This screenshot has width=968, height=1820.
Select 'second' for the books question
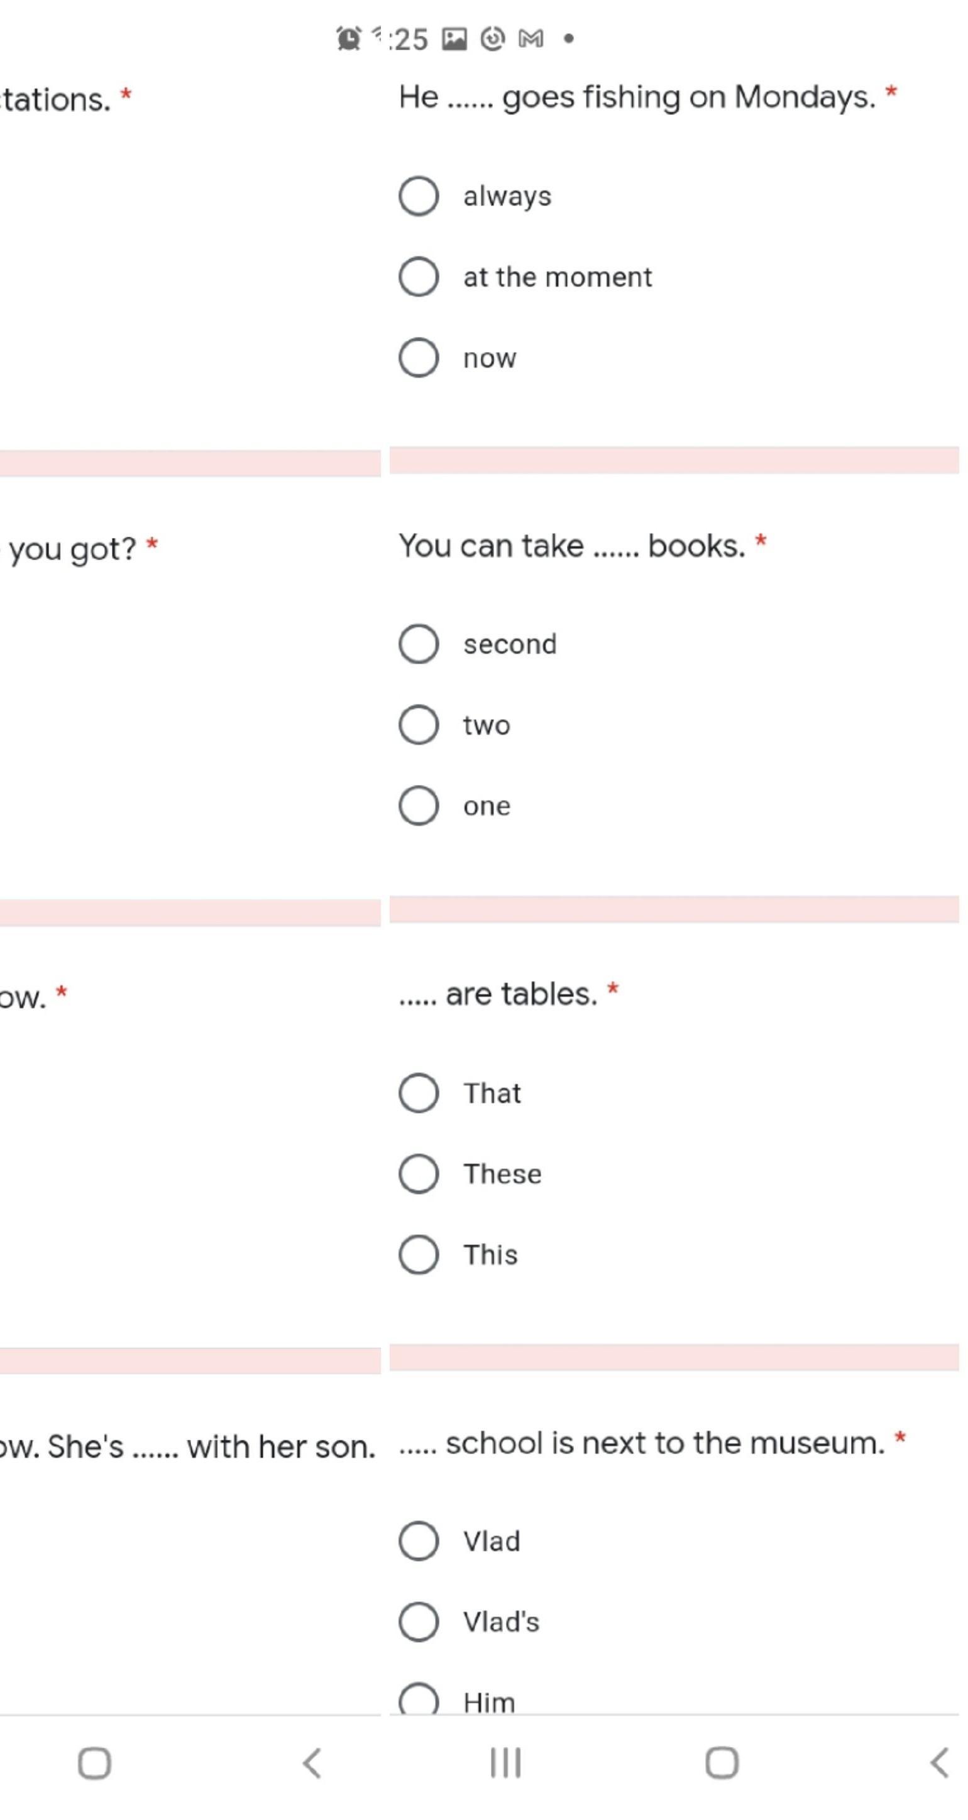(x=419, y=644)
